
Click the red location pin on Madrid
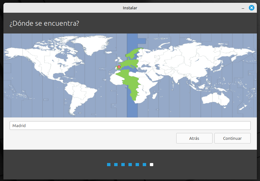tap(119, 67)
